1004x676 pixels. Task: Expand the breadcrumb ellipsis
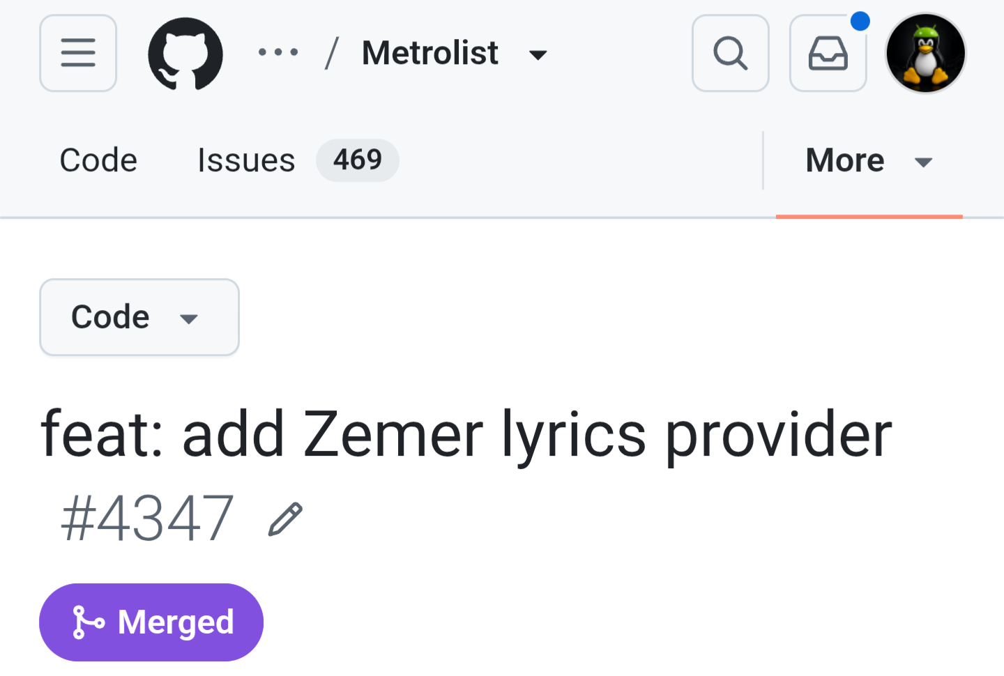point(278,52)
